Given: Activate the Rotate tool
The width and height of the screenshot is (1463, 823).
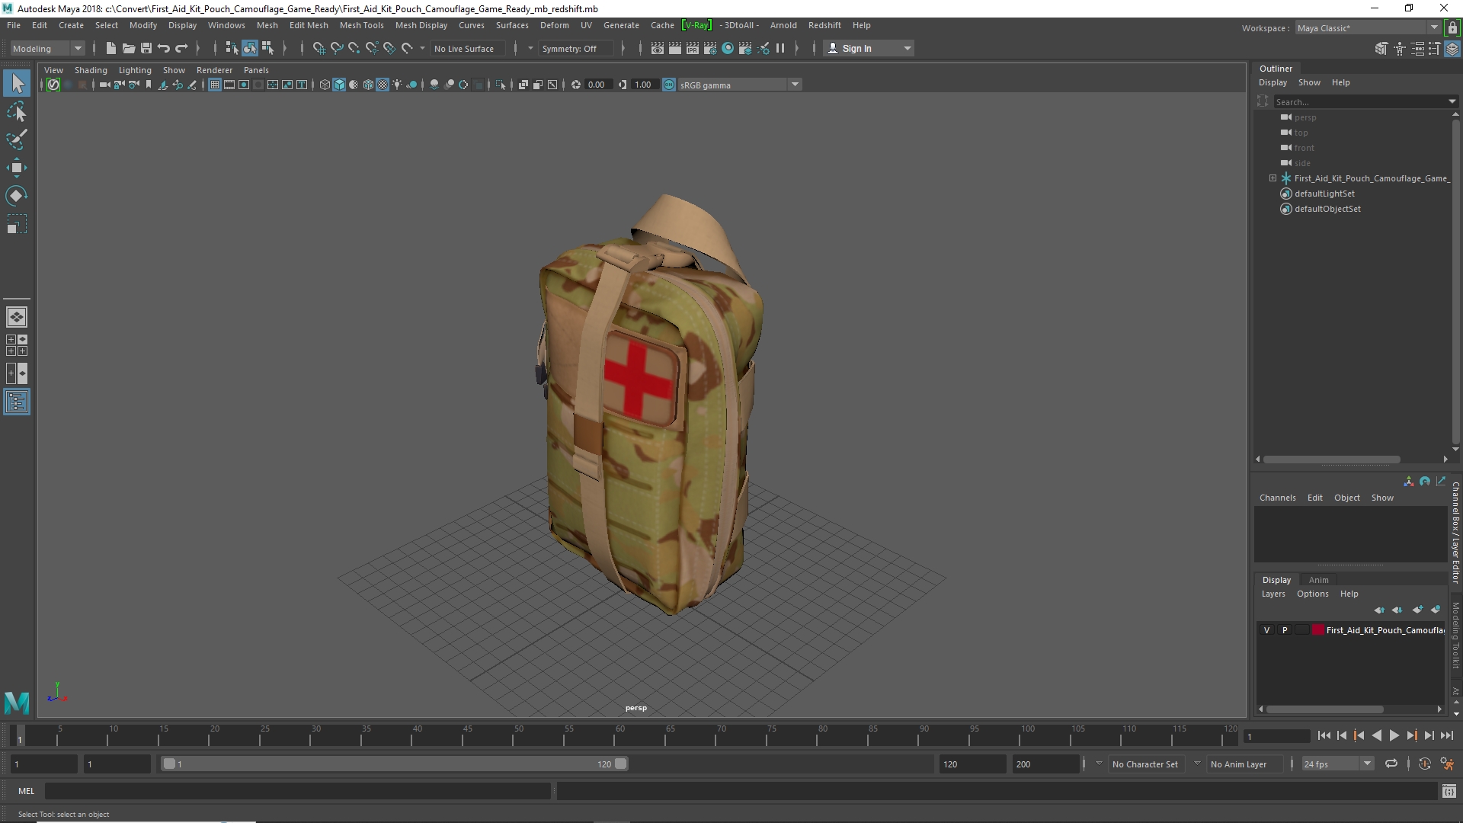Looking at the screenshot, I should (x=17, y=196).
